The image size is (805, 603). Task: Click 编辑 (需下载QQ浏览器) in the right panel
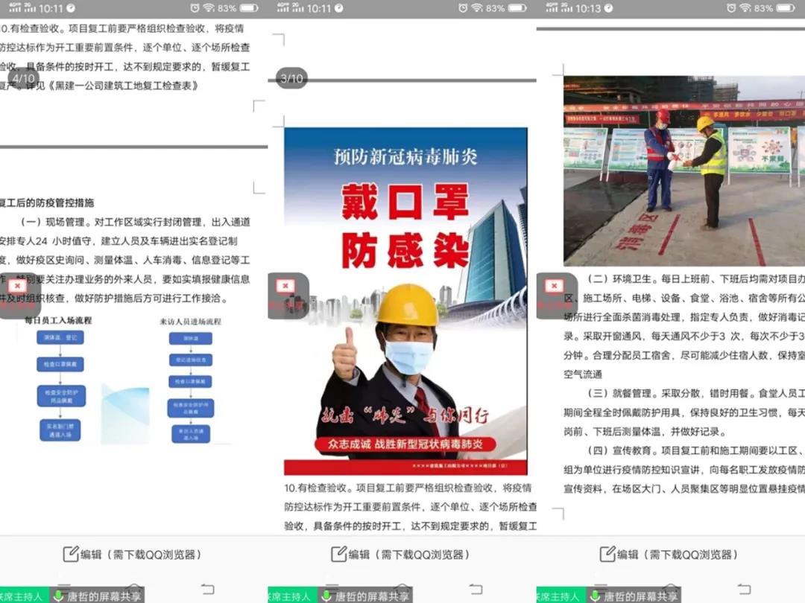tap(669, 554)
